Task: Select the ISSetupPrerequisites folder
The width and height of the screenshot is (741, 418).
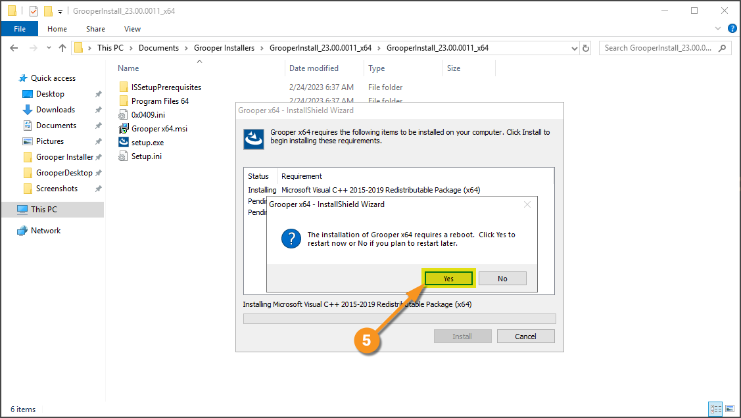Action: (x=166, y=87)
